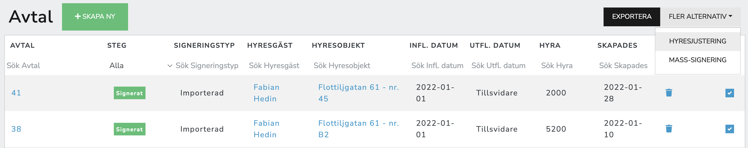Choose Mass-signering menu option
The image size is (748, 148).
point(698,60)
